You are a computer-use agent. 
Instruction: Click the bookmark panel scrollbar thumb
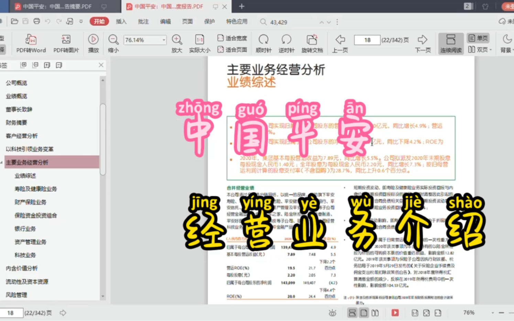103,139
